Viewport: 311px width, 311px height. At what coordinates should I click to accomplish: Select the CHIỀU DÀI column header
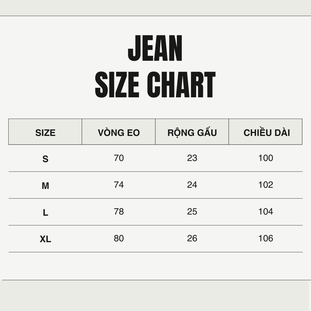tap(266, 132)
